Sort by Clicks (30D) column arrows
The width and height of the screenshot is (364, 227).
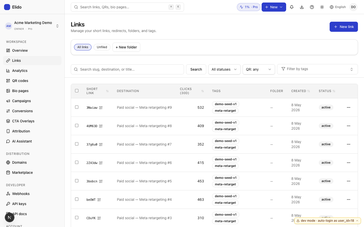click(202, 91)
